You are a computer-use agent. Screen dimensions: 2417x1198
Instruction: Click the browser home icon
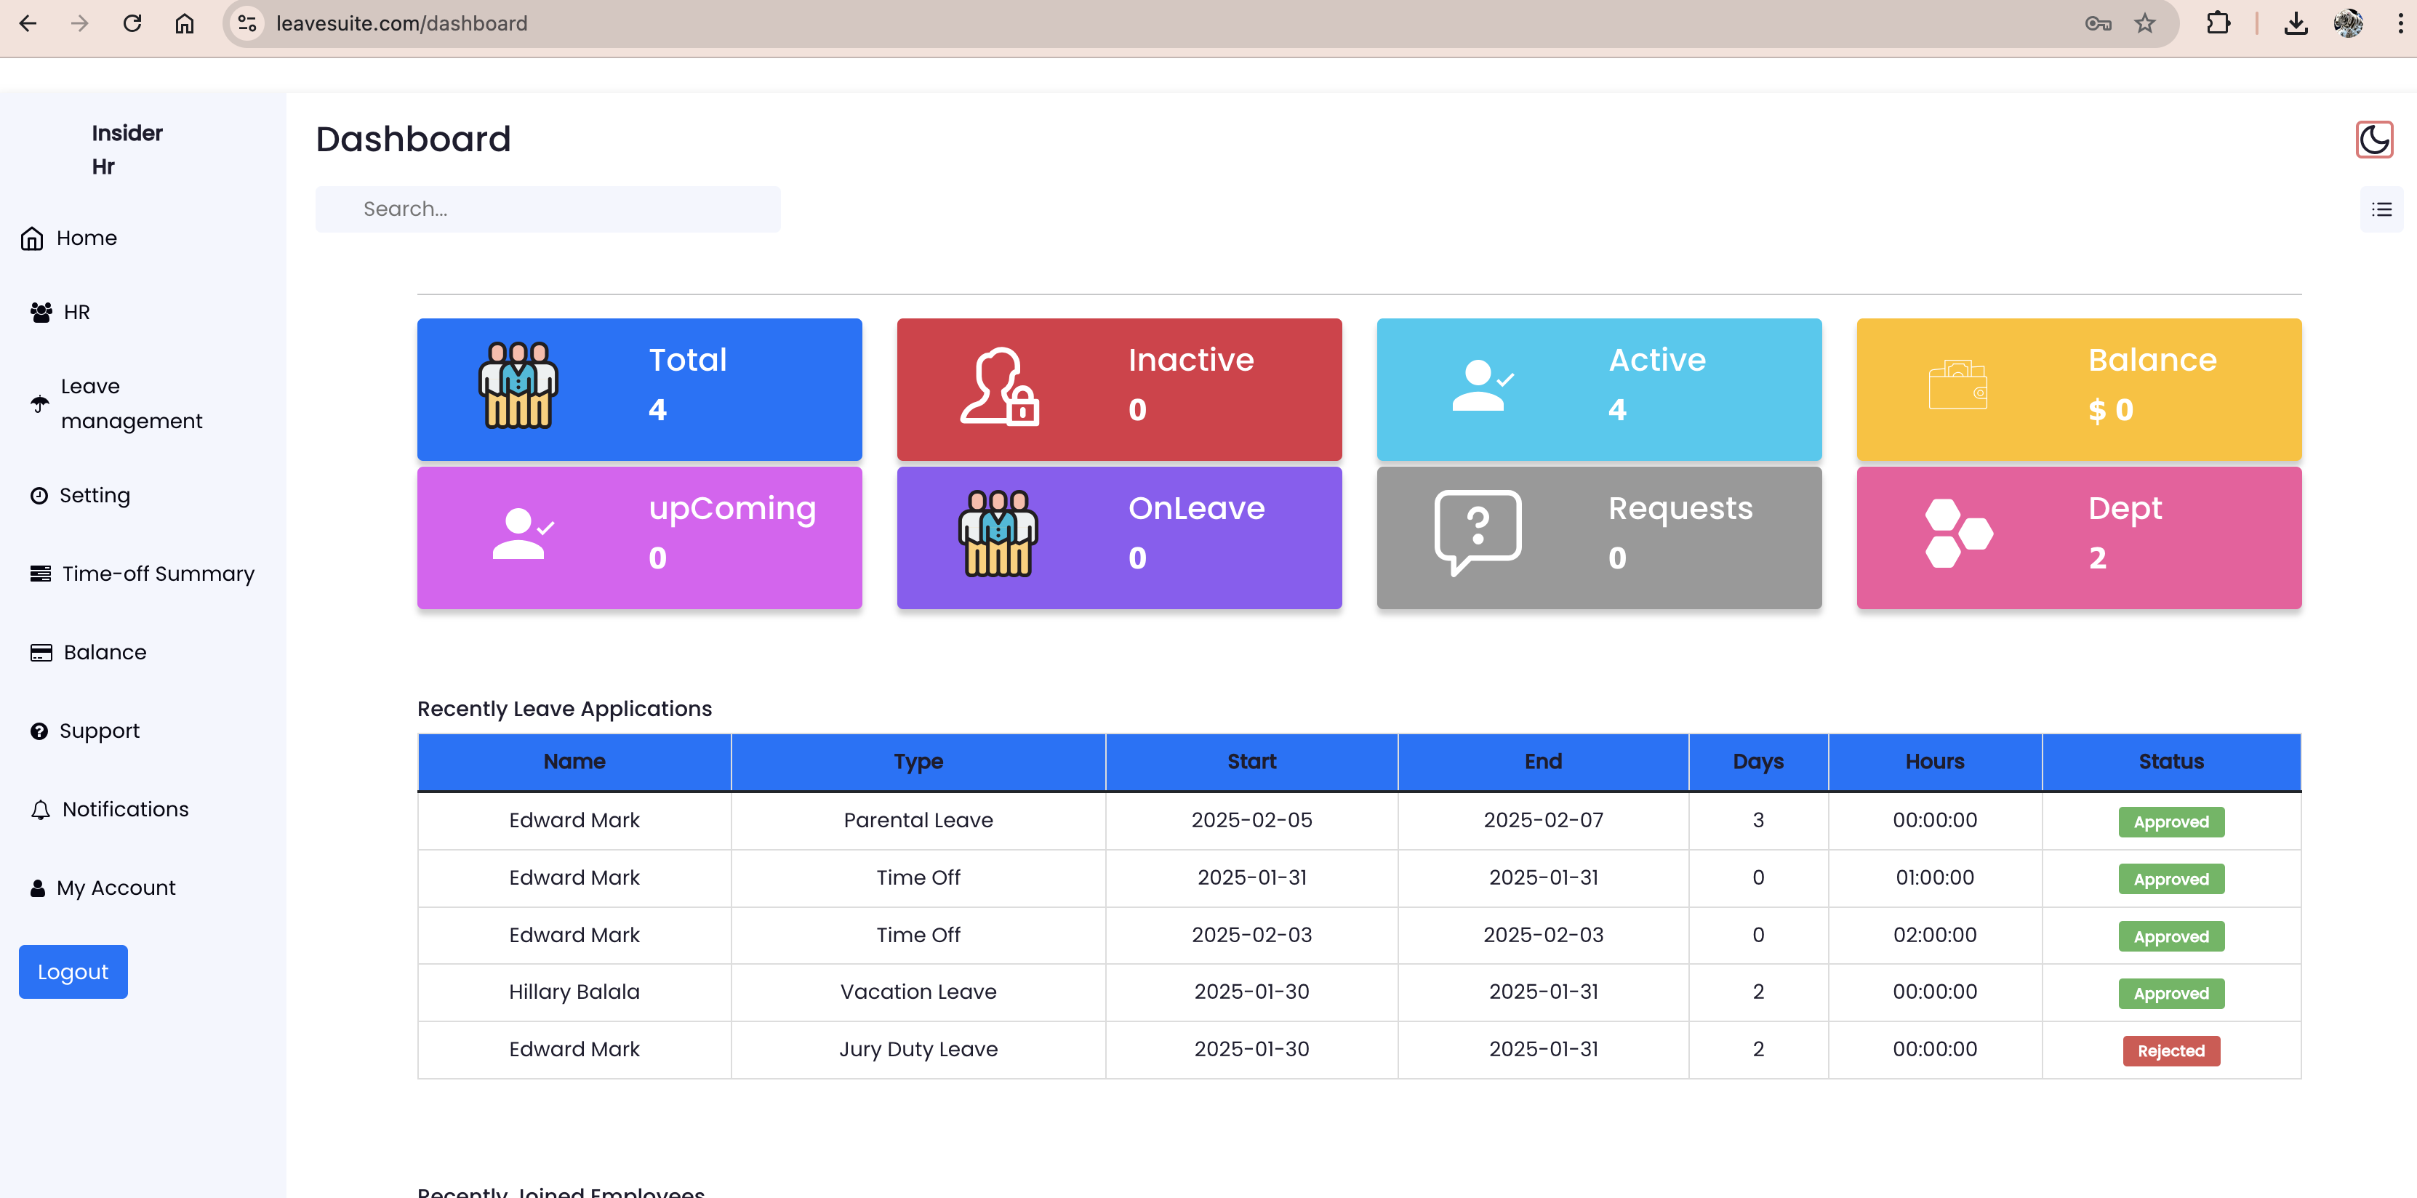(x=185, y=23)
